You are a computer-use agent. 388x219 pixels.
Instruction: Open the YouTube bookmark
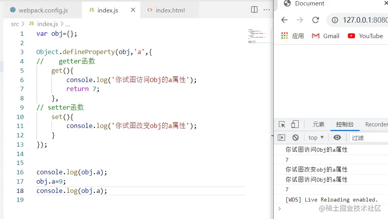[x=365, y=36]
